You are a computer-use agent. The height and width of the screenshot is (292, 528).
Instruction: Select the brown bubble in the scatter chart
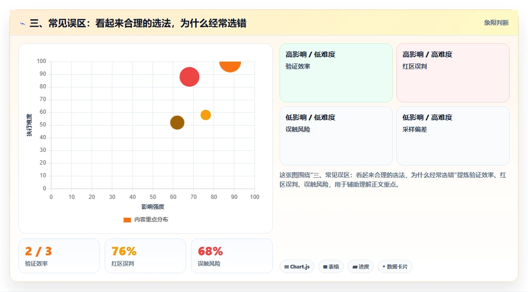[x=177, y=123]
